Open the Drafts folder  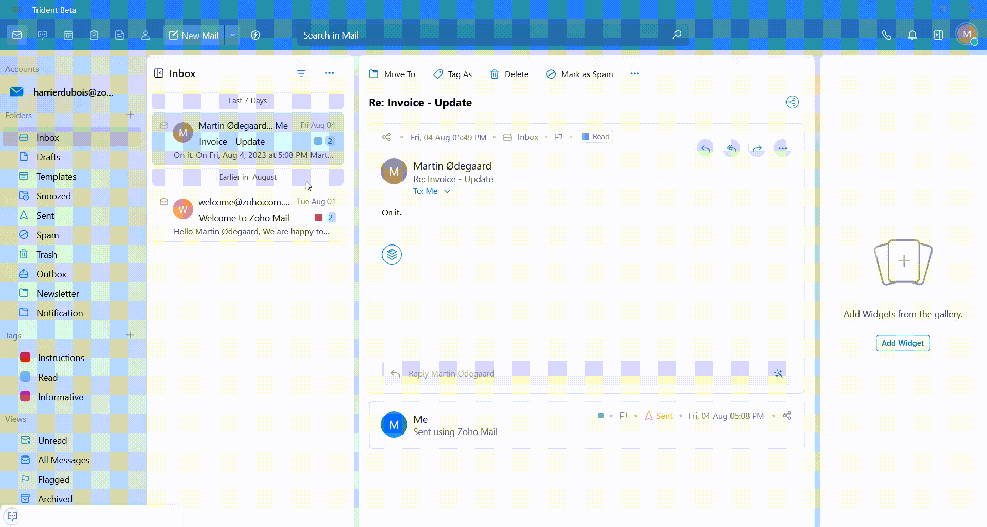pyautogui.click(x=48, y=157)
